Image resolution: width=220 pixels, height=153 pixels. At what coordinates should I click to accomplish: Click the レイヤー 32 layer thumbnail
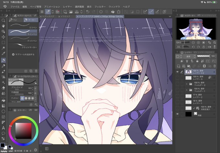pyautogui.click(x=188, y=72)
